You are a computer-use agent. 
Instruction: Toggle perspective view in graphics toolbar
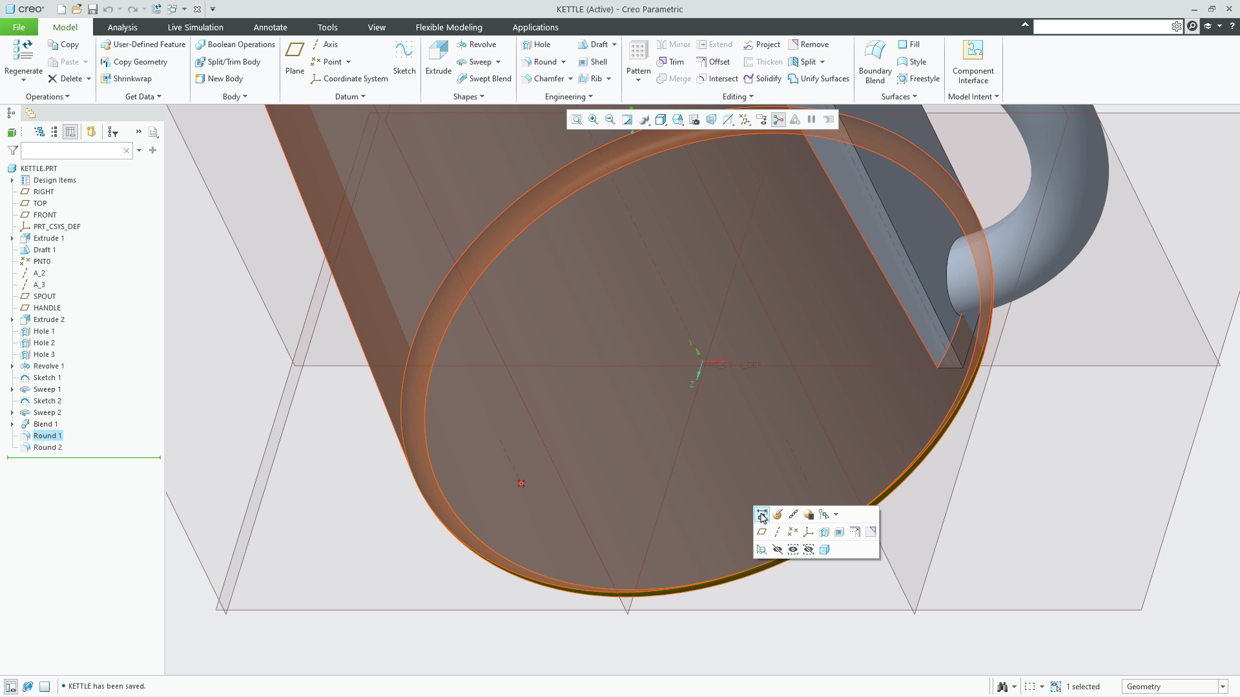[x=711, y=119]
